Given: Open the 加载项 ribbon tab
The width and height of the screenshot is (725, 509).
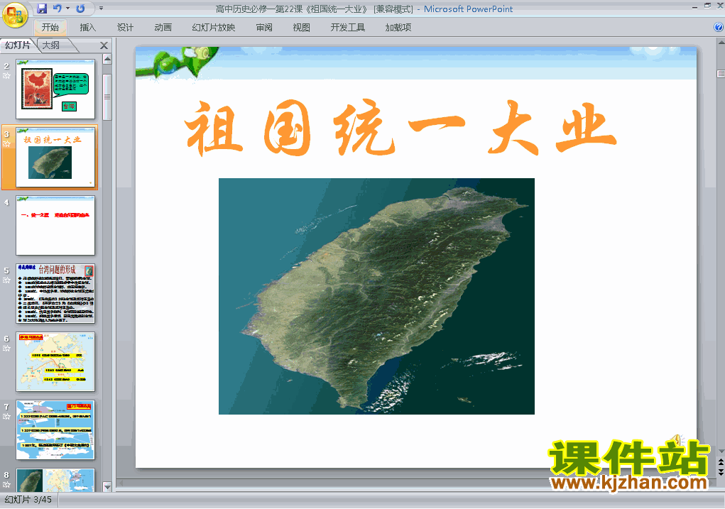Looking at the screenshot, I should coord(398,27).
